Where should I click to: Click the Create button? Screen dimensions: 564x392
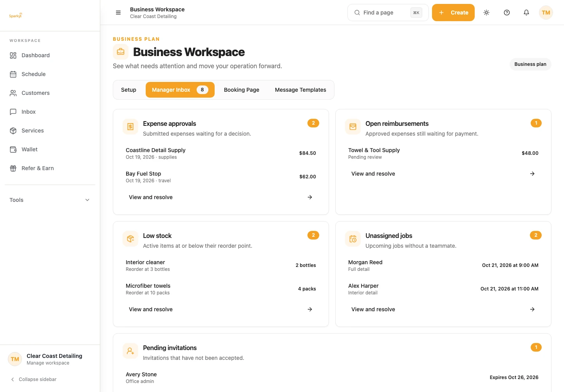453,13
